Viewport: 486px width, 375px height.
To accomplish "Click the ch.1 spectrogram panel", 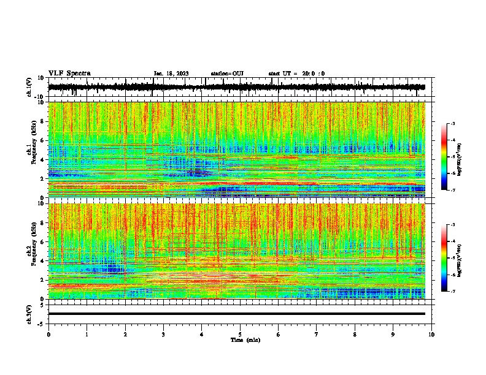I will click(237, 150).
